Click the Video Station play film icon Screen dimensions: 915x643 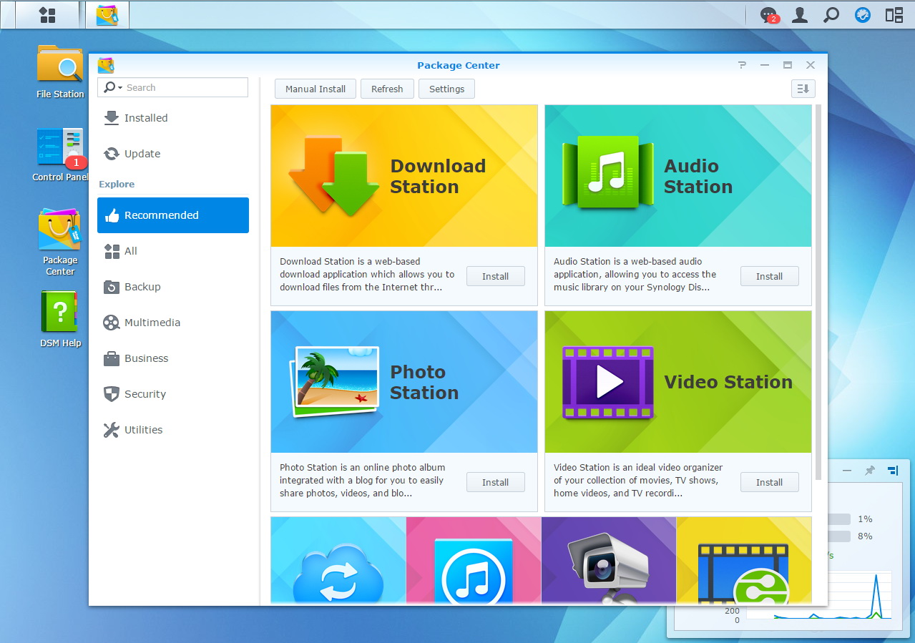coord(608,383)
